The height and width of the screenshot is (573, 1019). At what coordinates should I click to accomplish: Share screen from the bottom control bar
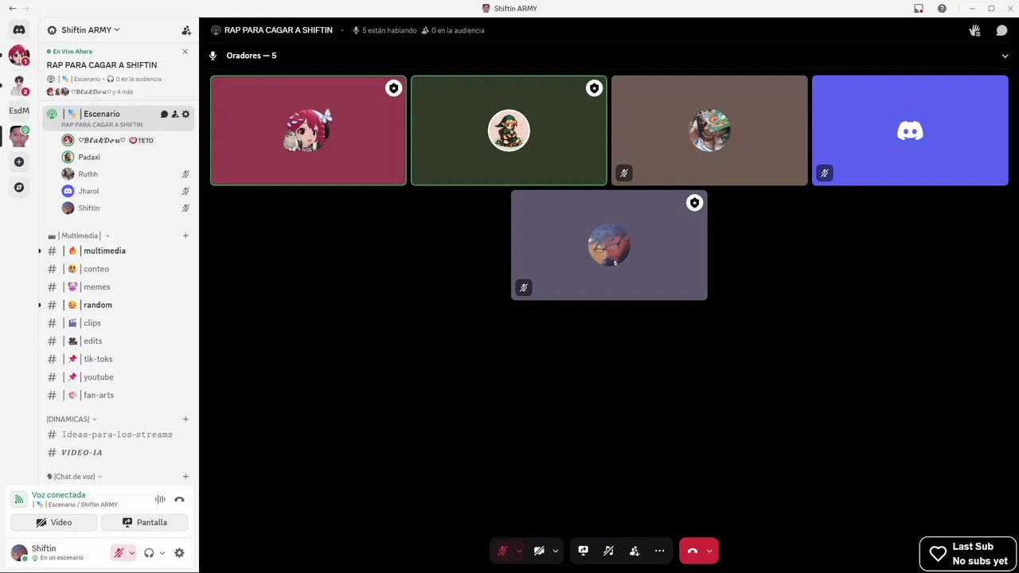583,551
